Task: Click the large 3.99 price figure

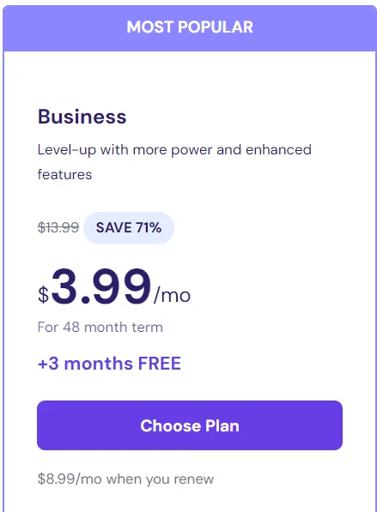Action: (x=101, y=286)
